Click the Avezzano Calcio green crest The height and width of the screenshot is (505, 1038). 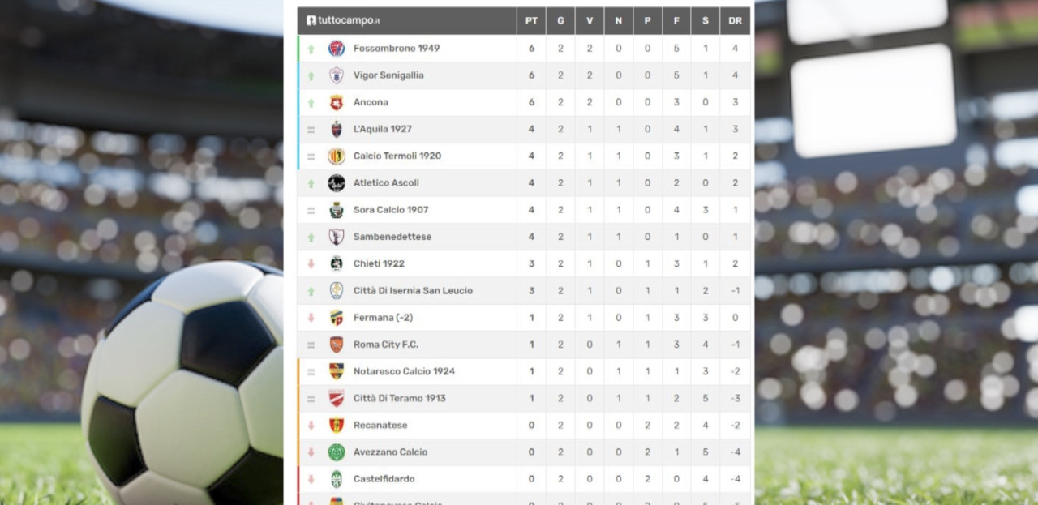point(337,452)
